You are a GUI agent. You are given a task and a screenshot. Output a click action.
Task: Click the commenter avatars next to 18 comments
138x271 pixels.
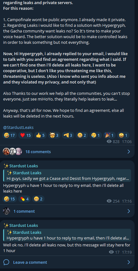pos(13,152)
